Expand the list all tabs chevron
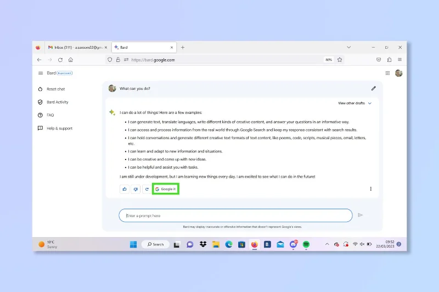 [348, 47]
